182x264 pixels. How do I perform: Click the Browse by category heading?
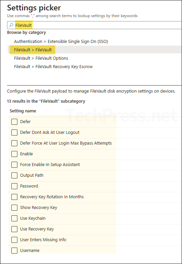(26, 32)
